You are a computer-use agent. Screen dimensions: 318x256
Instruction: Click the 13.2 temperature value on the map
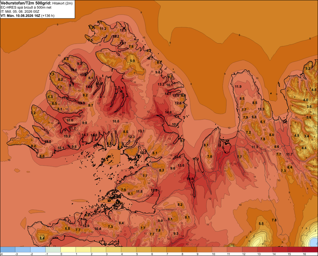pos(161,84)
